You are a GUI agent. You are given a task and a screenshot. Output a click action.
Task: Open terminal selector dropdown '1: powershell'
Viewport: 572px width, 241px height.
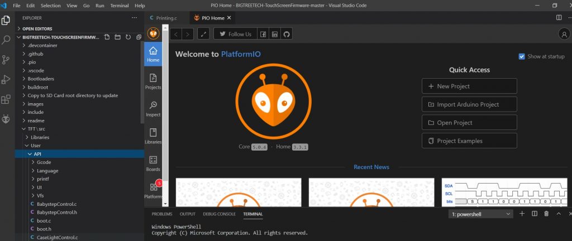click(x=481, y=214)
